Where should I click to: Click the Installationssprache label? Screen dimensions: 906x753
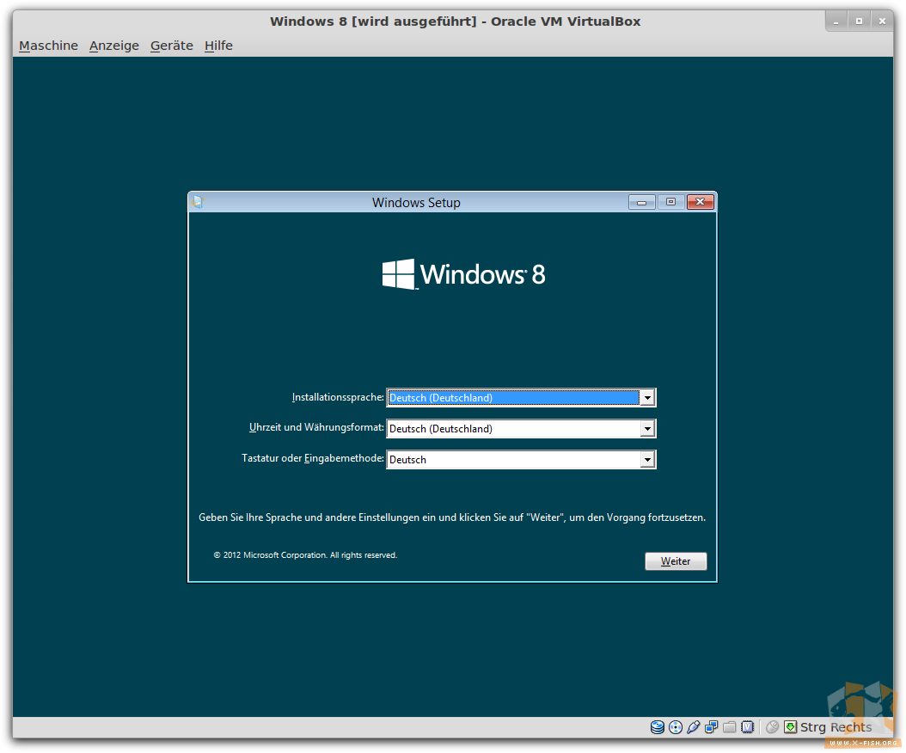[x=338, y=397]
